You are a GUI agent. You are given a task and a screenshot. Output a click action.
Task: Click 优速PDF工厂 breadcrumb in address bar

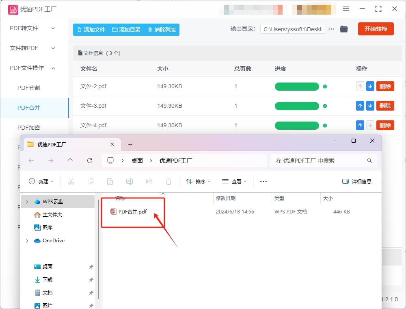pyautogui.click(x=176, y=161)
